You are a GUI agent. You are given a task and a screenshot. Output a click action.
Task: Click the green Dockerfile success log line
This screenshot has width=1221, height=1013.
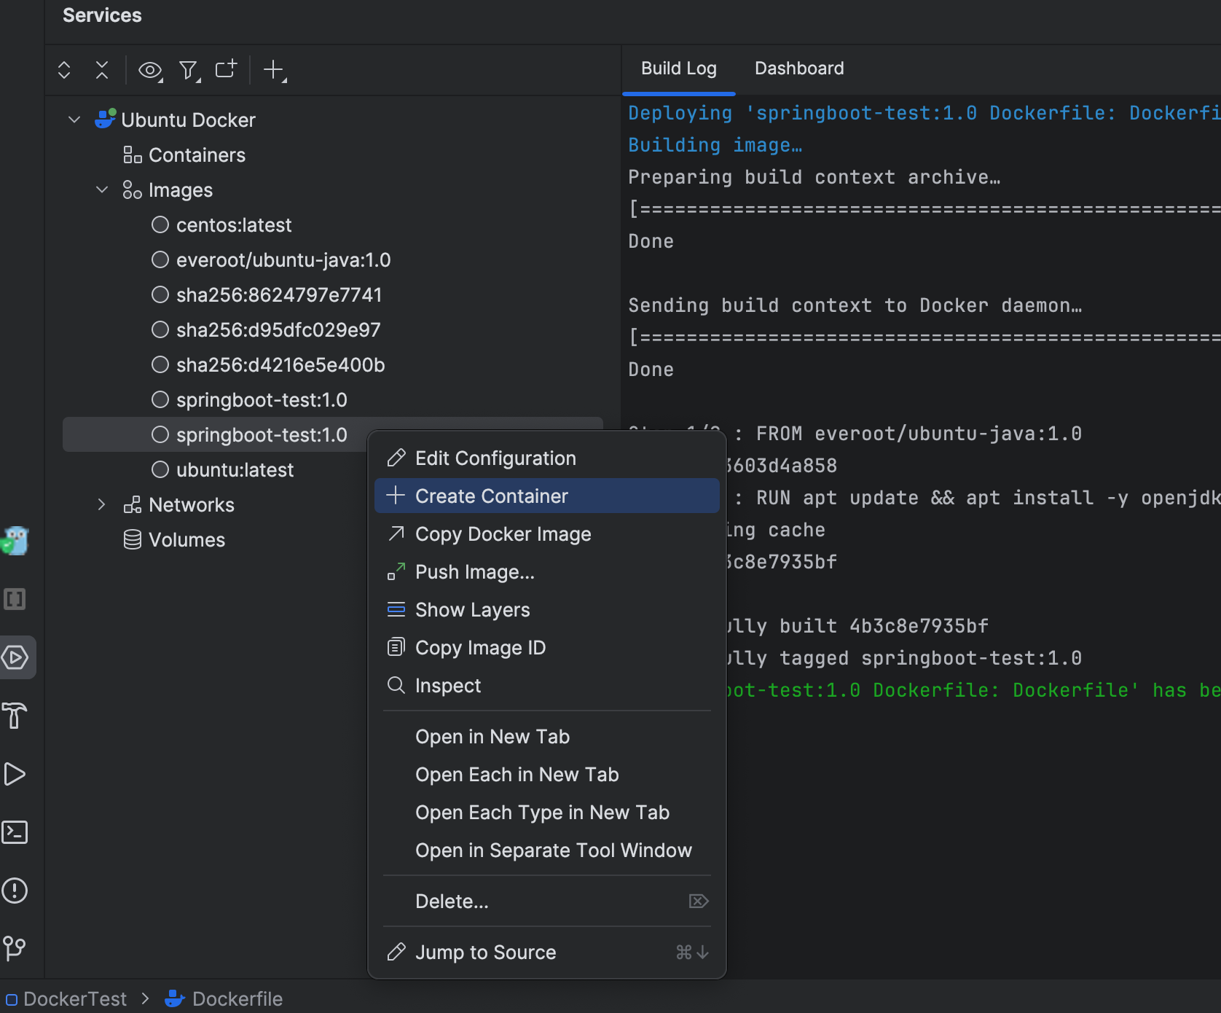[973, 690]
